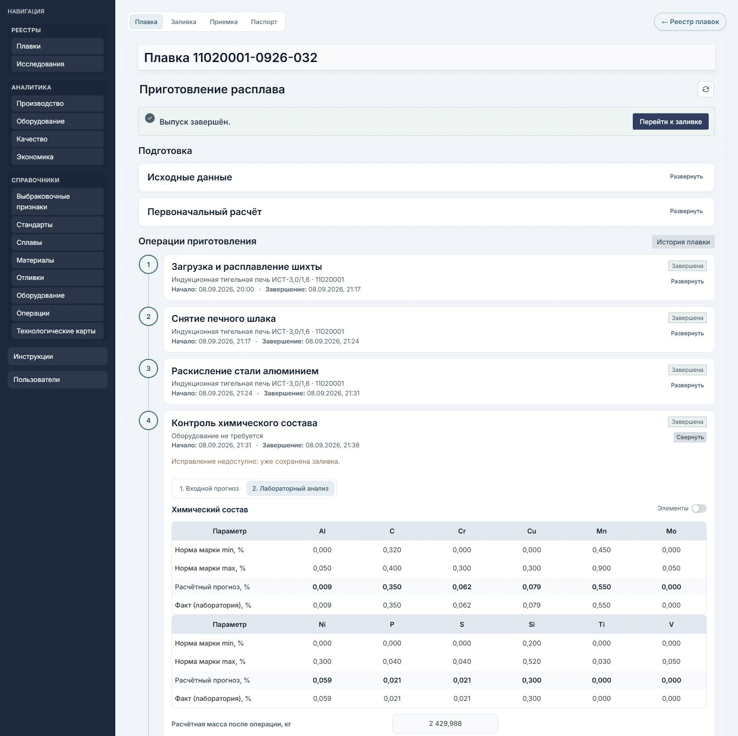738x736 pixels.
Task: Open Операции reference in the sidebar
Action: [x=58, y=313]
